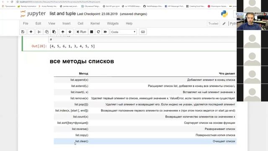Click the presenter webcam video tile
The width and height of the screenshot is (268, 151).
click(252, 21)
